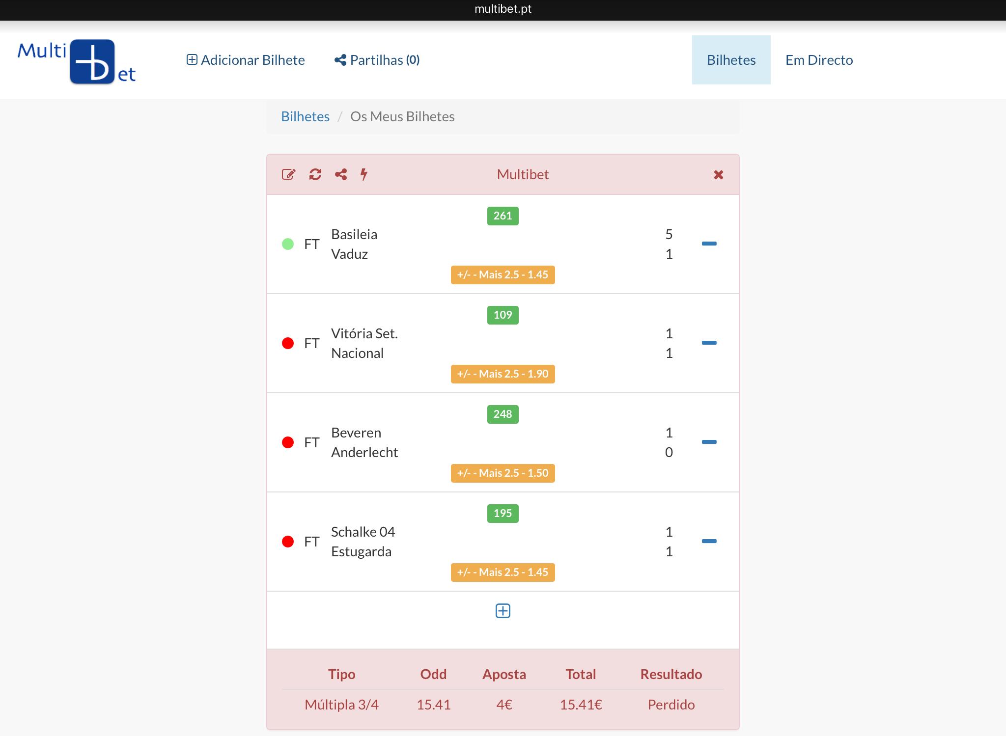Click Tipo column header
This screenshot has height=736, width=1006.
[x=341, y=674]
